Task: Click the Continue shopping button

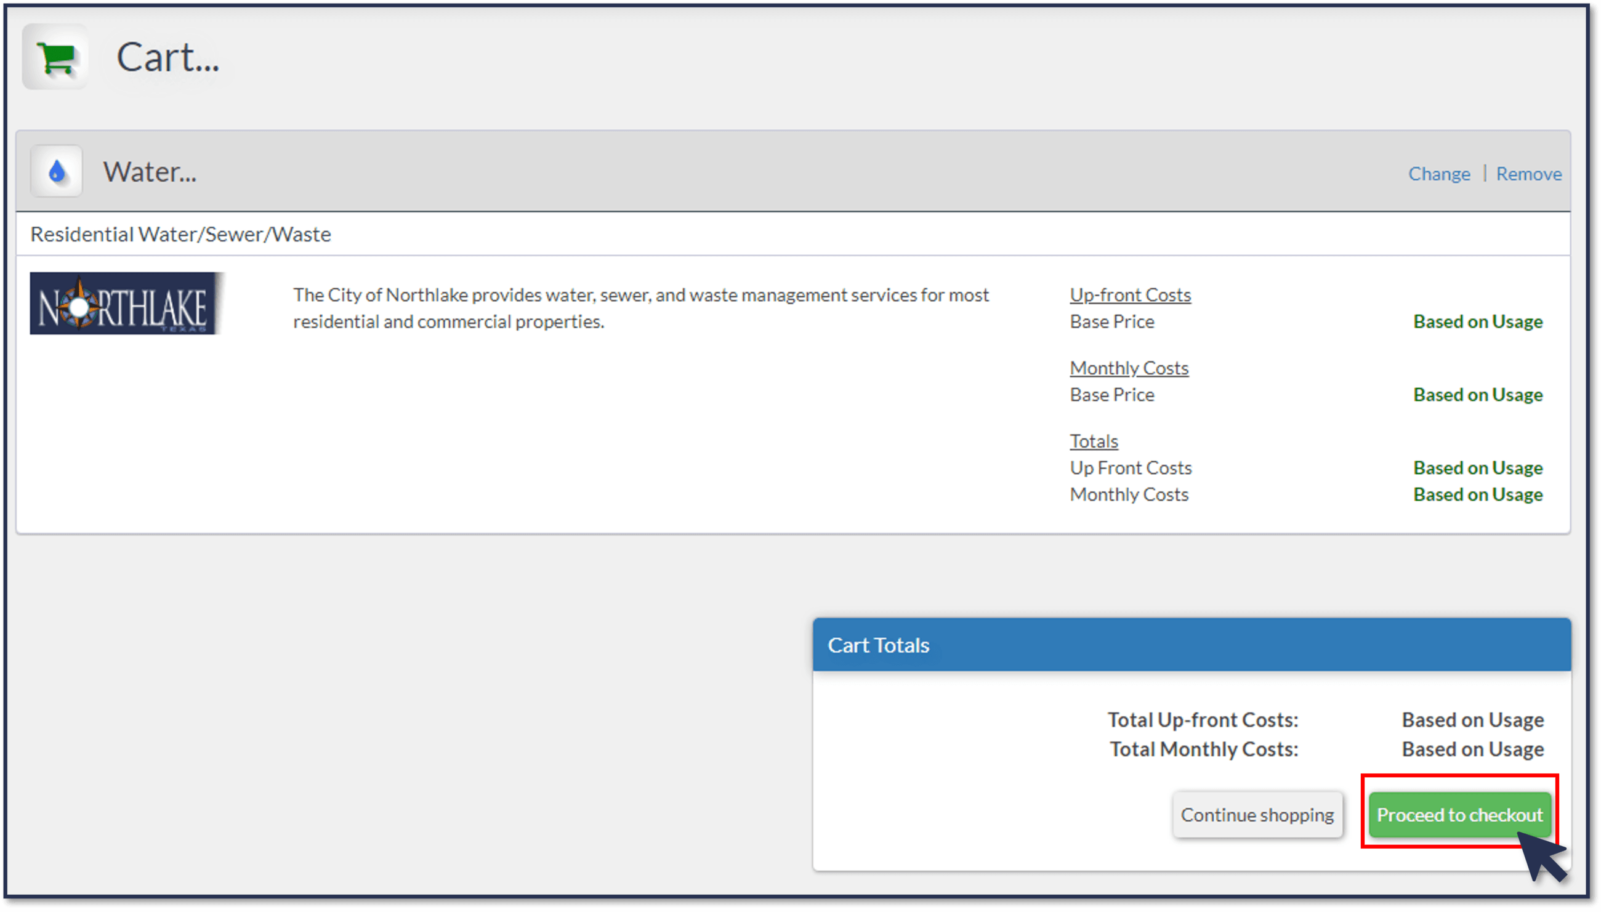Action: [1257, 814]
